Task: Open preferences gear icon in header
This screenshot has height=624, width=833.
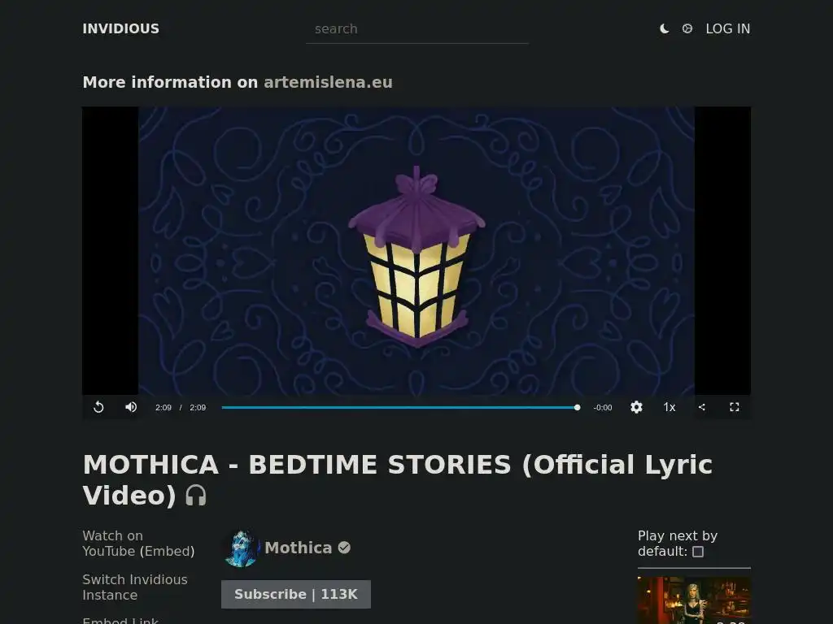Action: (x=687, y=28)
